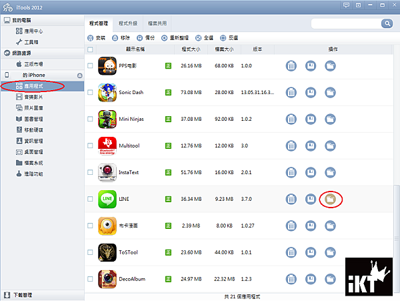Open the folder icon for Mini Ninjas
Screen dimensions: 400x305
coord(330,119)
